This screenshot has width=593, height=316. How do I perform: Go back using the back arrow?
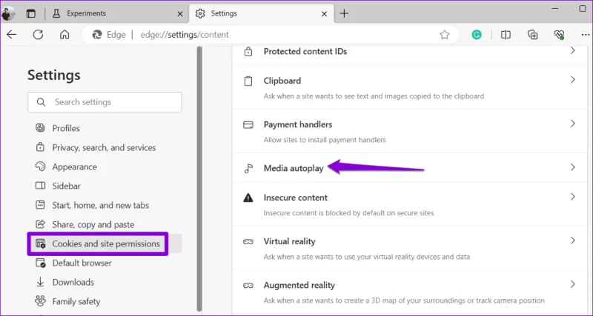12,35
